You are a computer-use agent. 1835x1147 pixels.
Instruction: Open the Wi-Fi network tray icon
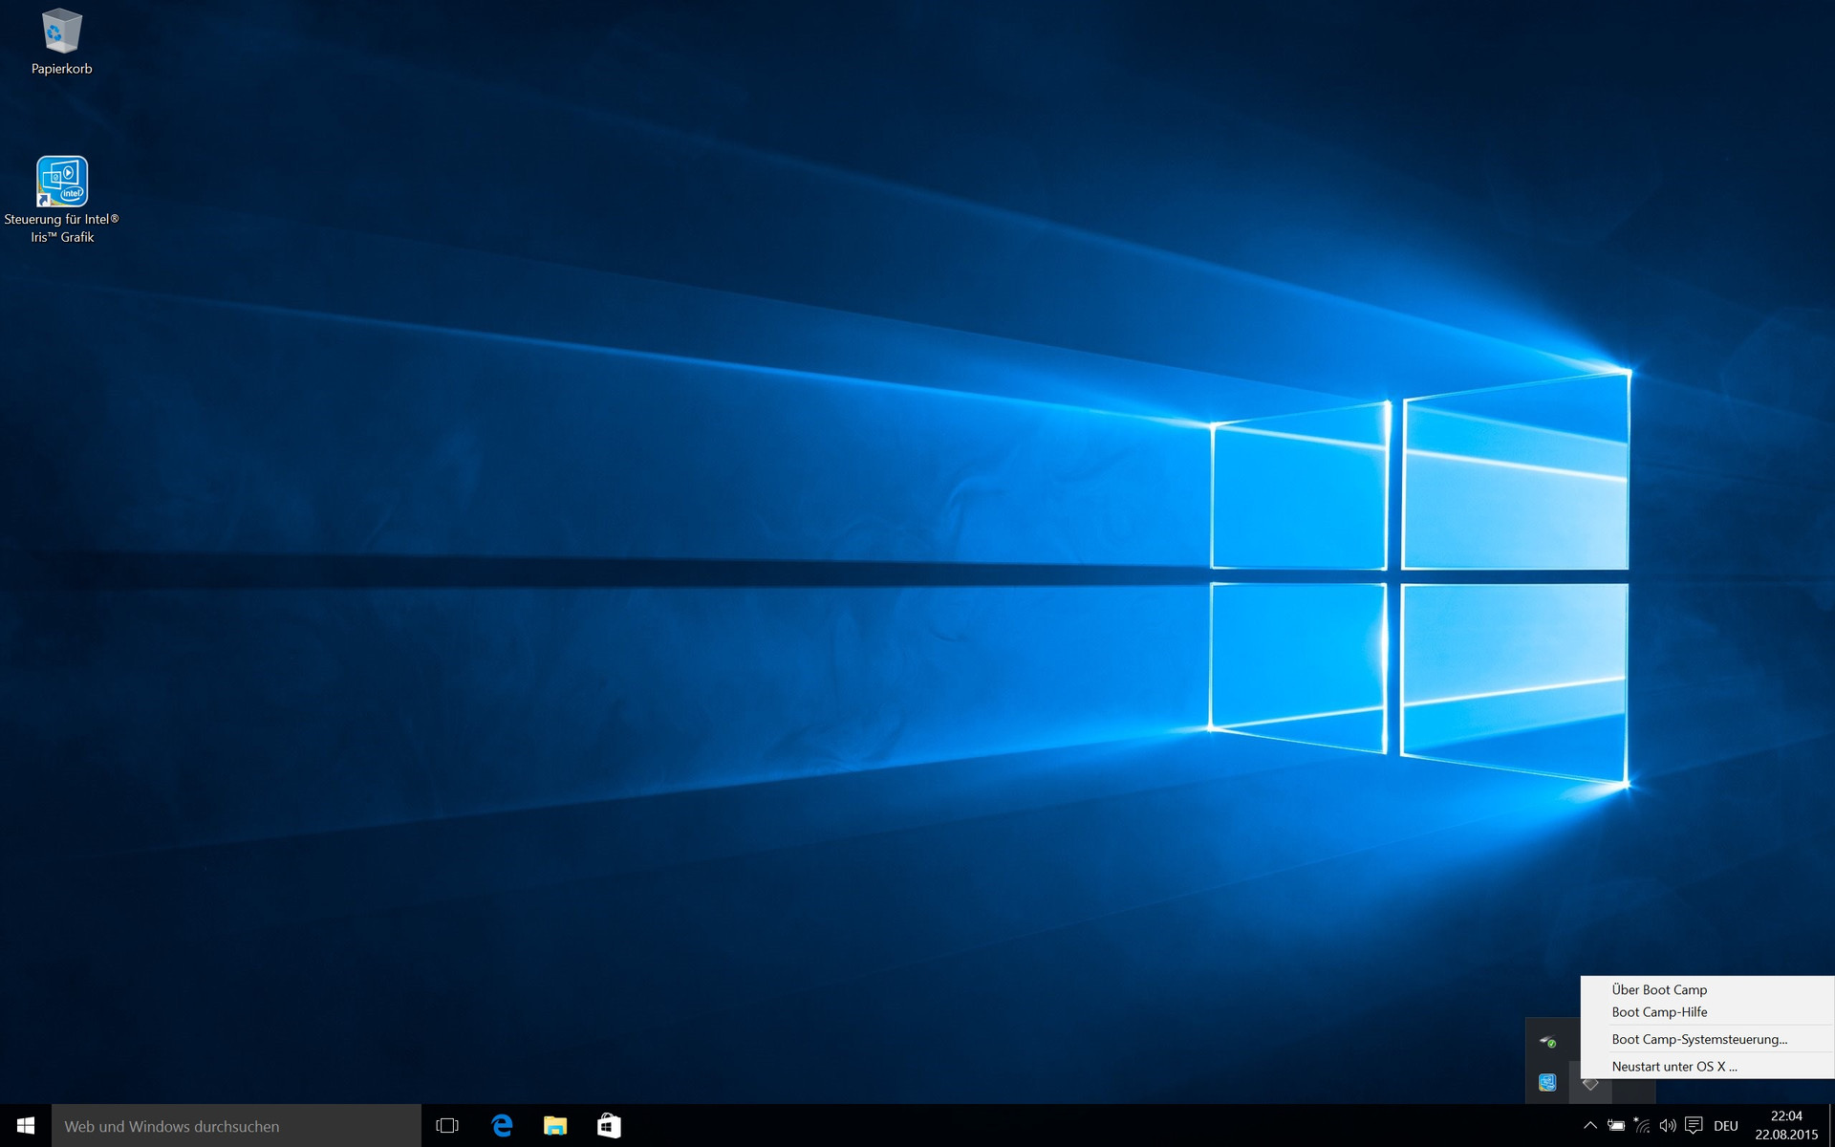pos(1642,1126)
